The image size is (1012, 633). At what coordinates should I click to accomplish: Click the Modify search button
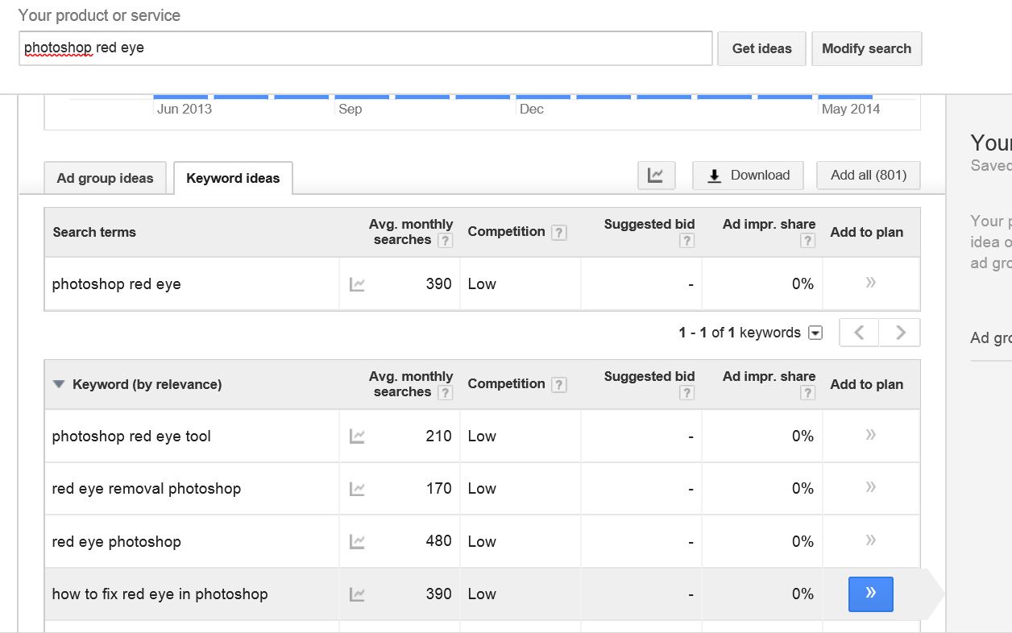tap(866, 48)
